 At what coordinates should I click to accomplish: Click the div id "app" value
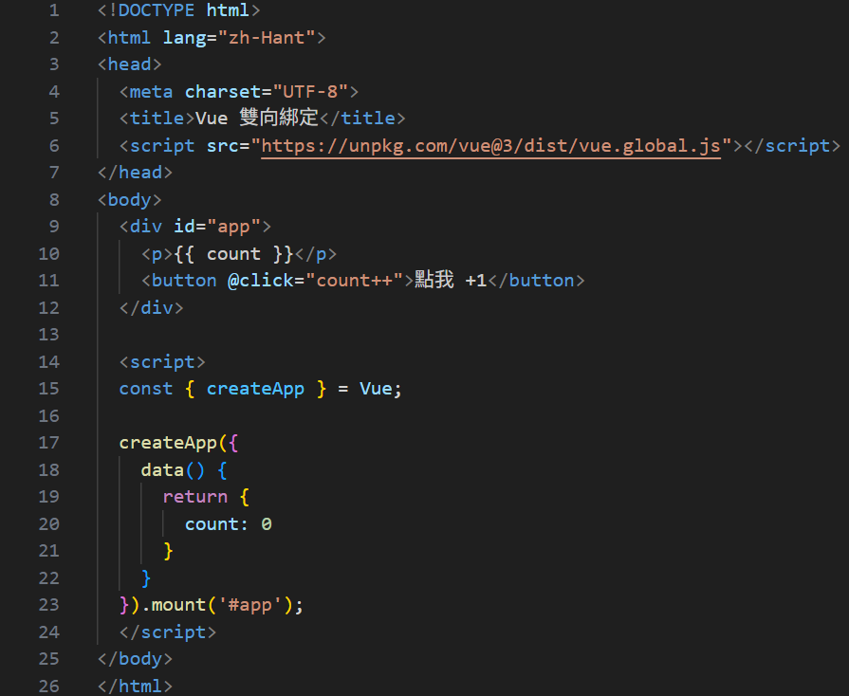[x=233, y=227]
